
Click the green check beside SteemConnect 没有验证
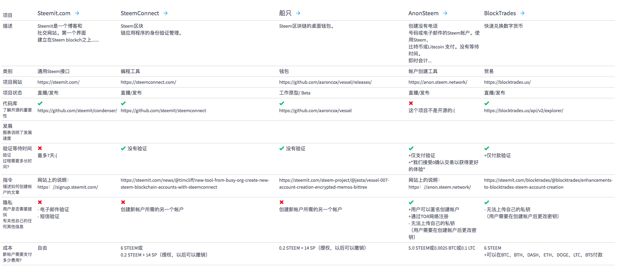(x=123, y=148)
